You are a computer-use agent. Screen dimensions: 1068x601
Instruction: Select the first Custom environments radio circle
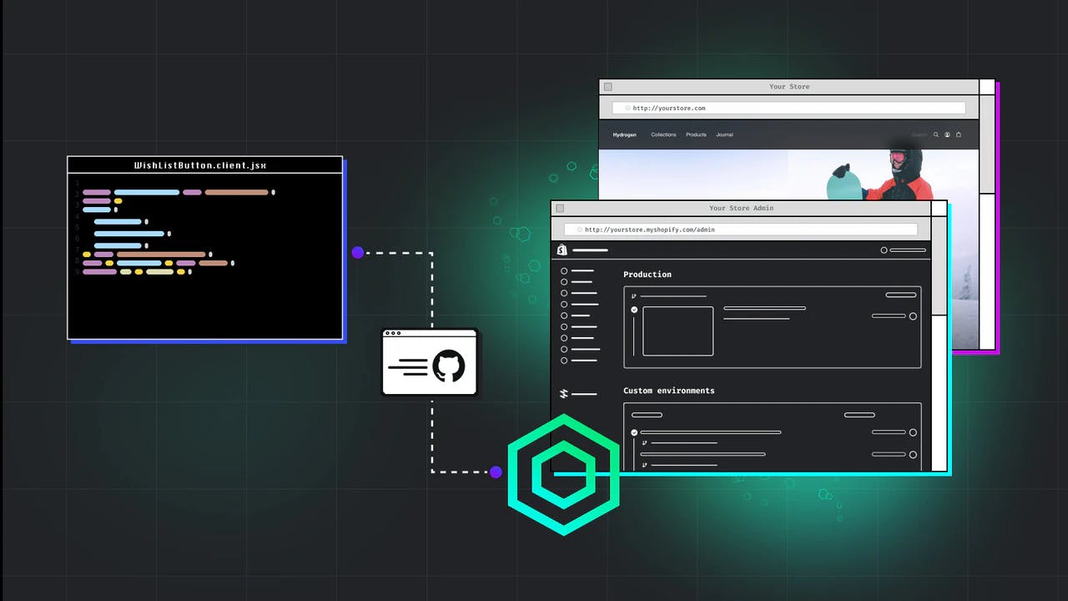913,432
